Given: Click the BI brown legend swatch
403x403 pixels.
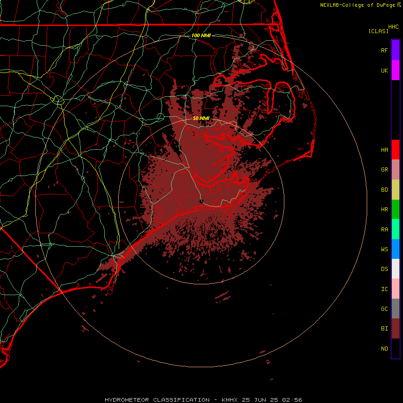Looking at the screenshot, I should (395, 329).
